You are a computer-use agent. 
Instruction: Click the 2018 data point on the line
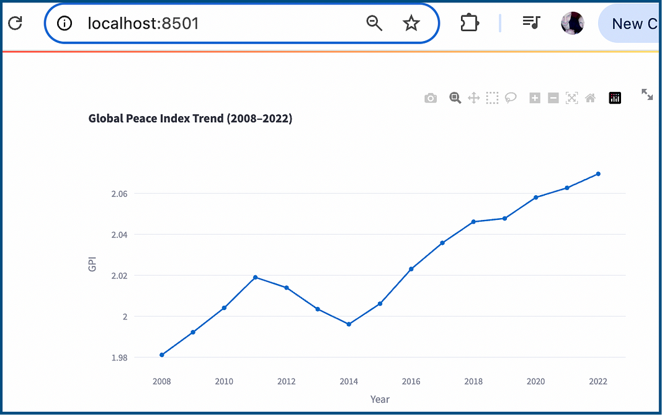(x=473, y=221)
